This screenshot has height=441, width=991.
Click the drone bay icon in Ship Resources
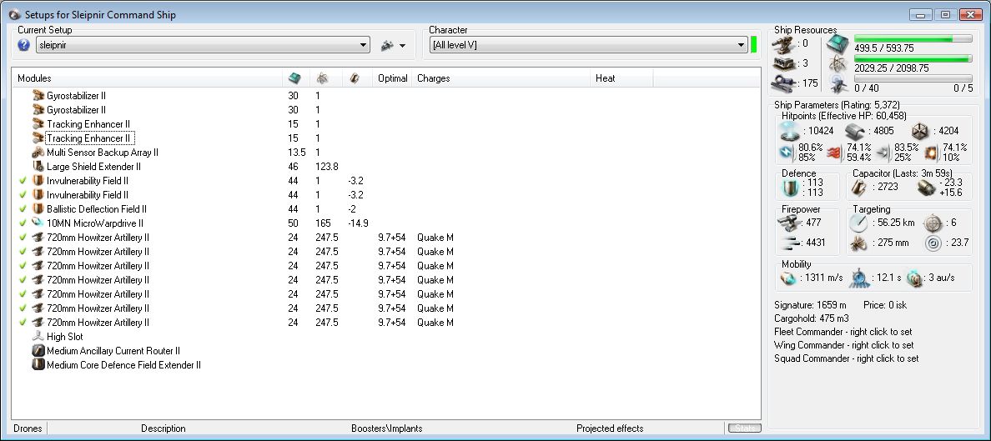pos(838,83)
